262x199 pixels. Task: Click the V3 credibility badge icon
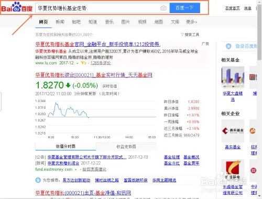(x=83, y=63)
